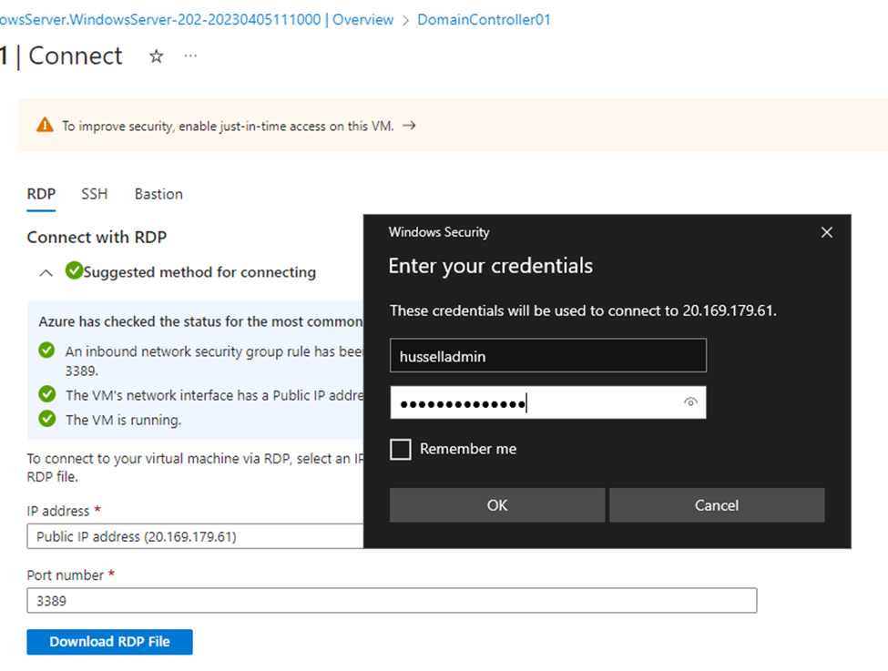888x671 pixels.
Task: Click the Enter your credentials heading
Action: [490, 266]
